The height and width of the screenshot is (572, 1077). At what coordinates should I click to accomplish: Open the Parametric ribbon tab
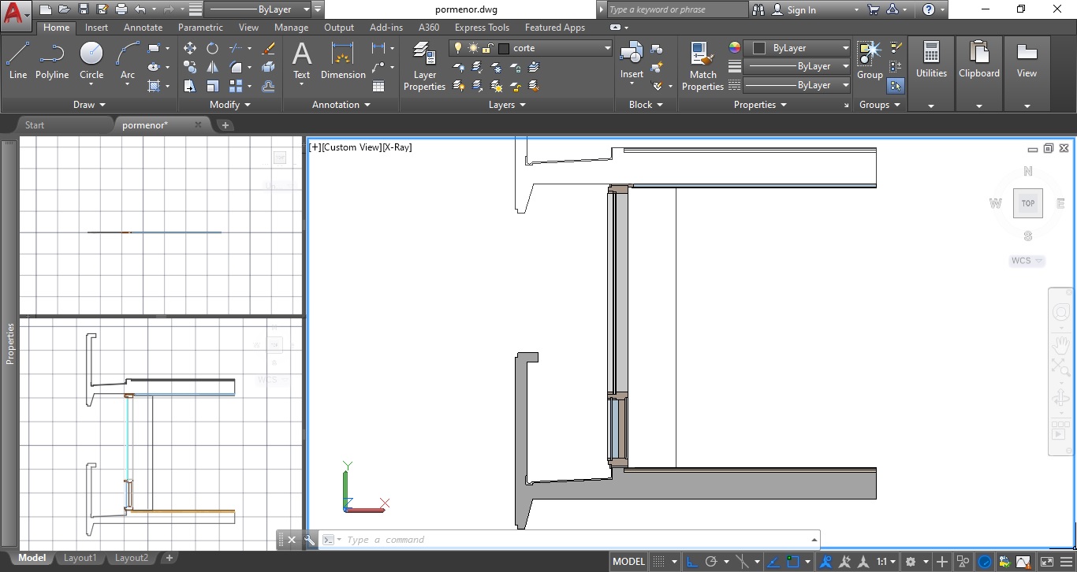[x=200, y=27]
